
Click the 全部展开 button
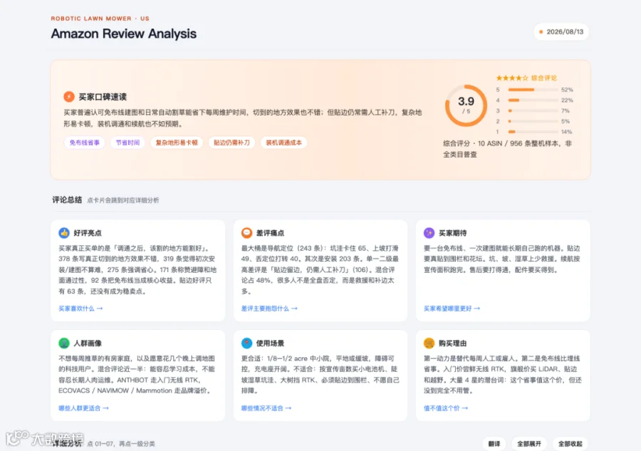[x=529, y=444]
